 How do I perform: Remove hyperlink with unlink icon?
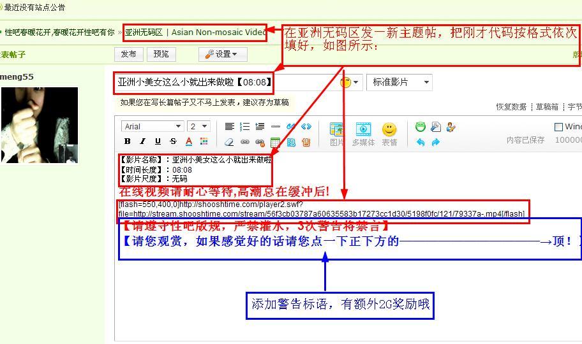(x=260, y=142)
